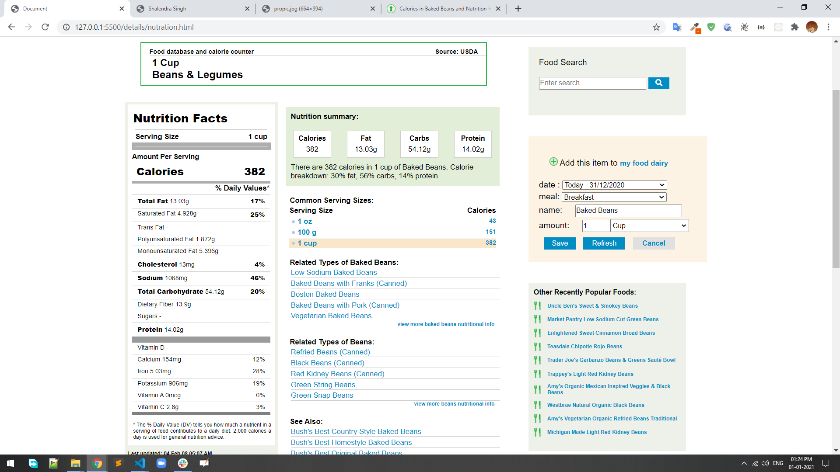
Task: Select the 100 g serving size row
Action: [307, 232]
